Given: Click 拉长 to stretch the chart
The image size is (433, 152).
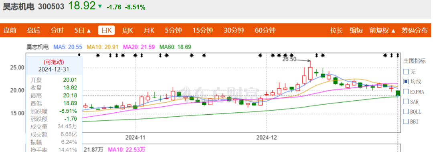Looking at the screenshot, I should tap(336, 30).
